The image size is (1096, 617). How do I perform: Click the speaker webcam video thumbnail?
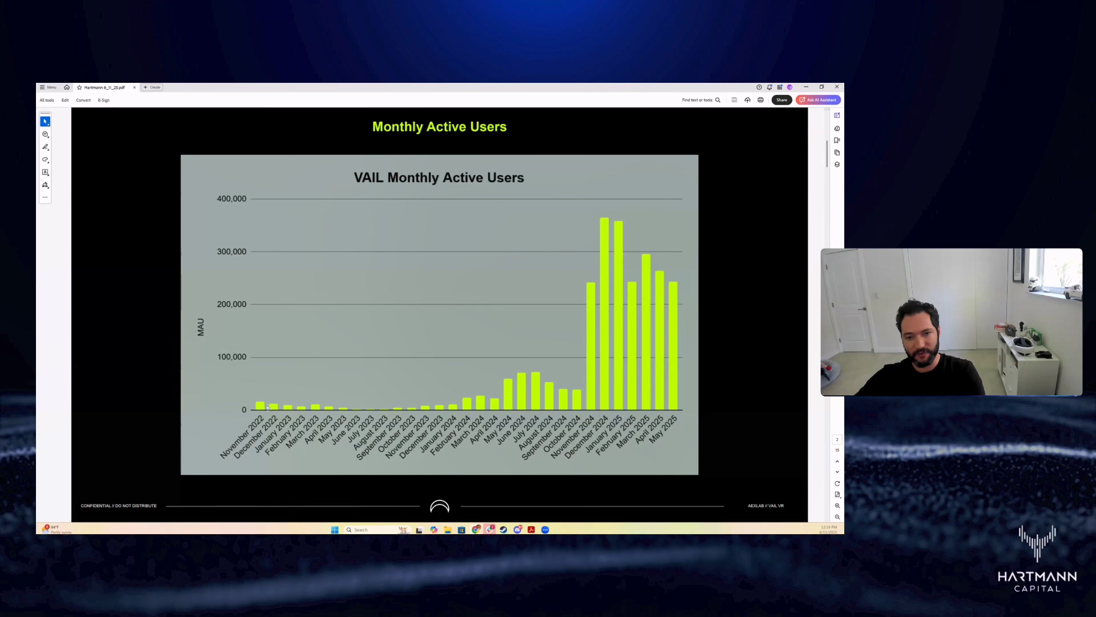(951, 322)
